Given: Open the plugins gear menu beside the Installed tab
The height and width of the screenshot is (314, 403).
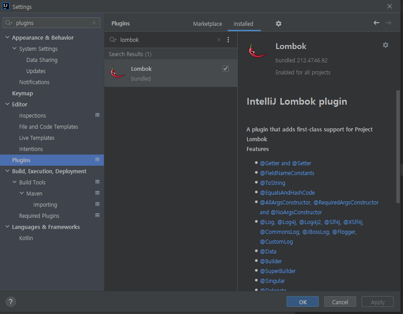Looking at the screenshot, I should [x=279, y=24].
